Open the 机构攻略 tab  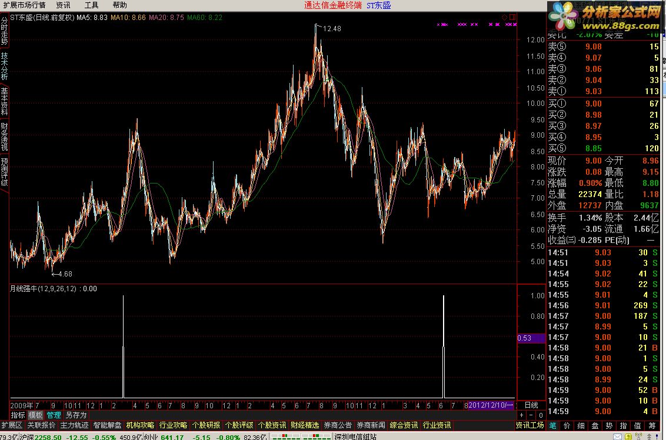(140, 425)
